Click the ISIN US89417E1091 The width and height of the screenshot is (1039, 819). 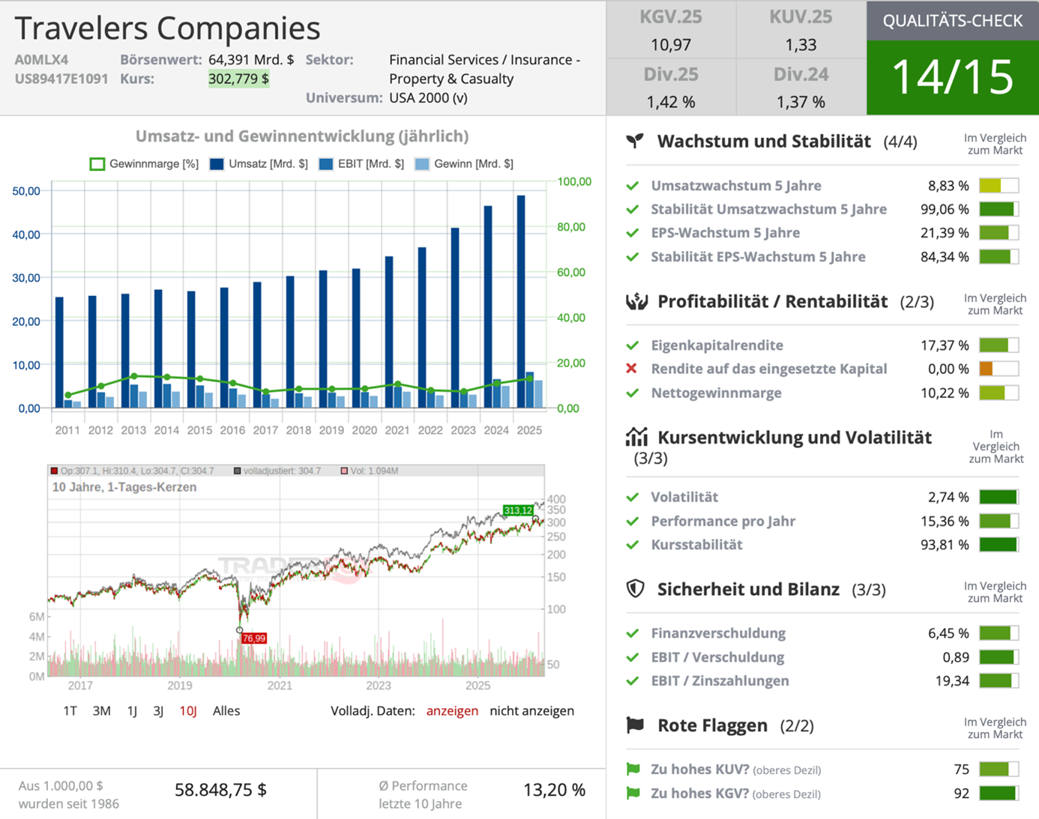click(x=61, y=79)
